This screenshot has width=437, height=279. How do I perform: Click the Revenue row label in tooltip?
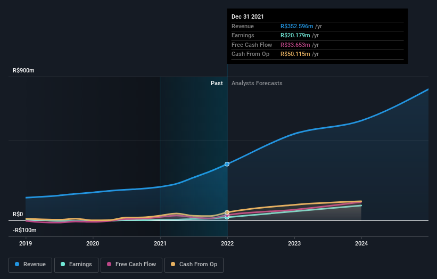[x=243, y=26]
